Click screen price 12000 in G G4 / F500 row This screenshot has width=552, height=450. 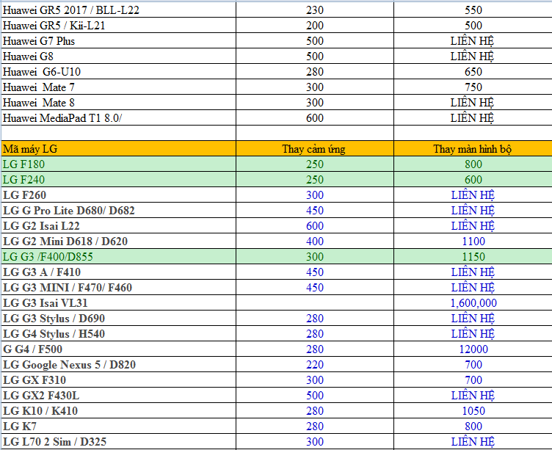(x=473, y=349)
